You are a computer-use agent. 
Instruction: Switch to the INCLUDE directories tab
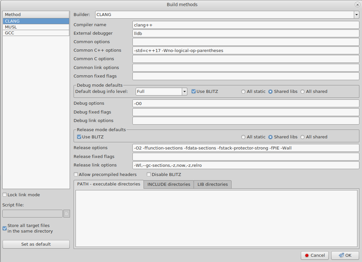[x=169, y=184]
